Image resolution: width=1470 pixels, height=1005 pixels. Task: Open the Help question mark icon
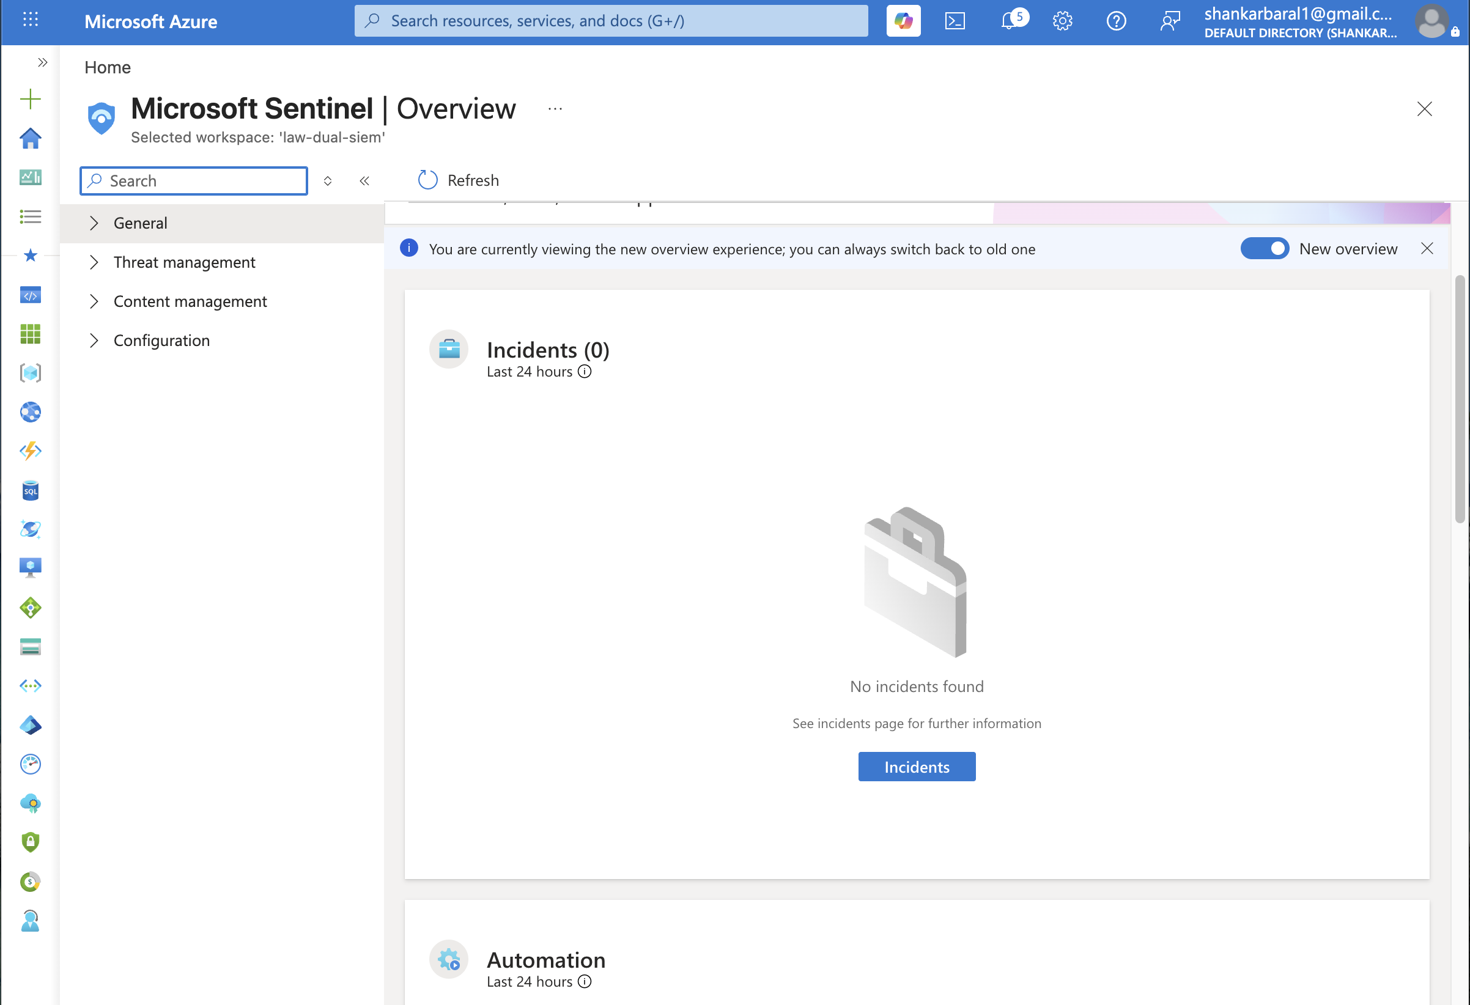pos(1116,21)
